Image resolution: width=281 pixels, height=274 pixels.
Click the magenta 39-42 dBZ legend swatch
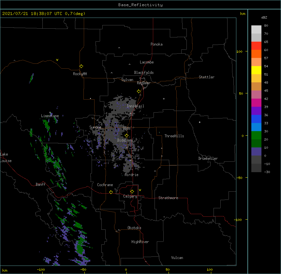click(256, 103)
